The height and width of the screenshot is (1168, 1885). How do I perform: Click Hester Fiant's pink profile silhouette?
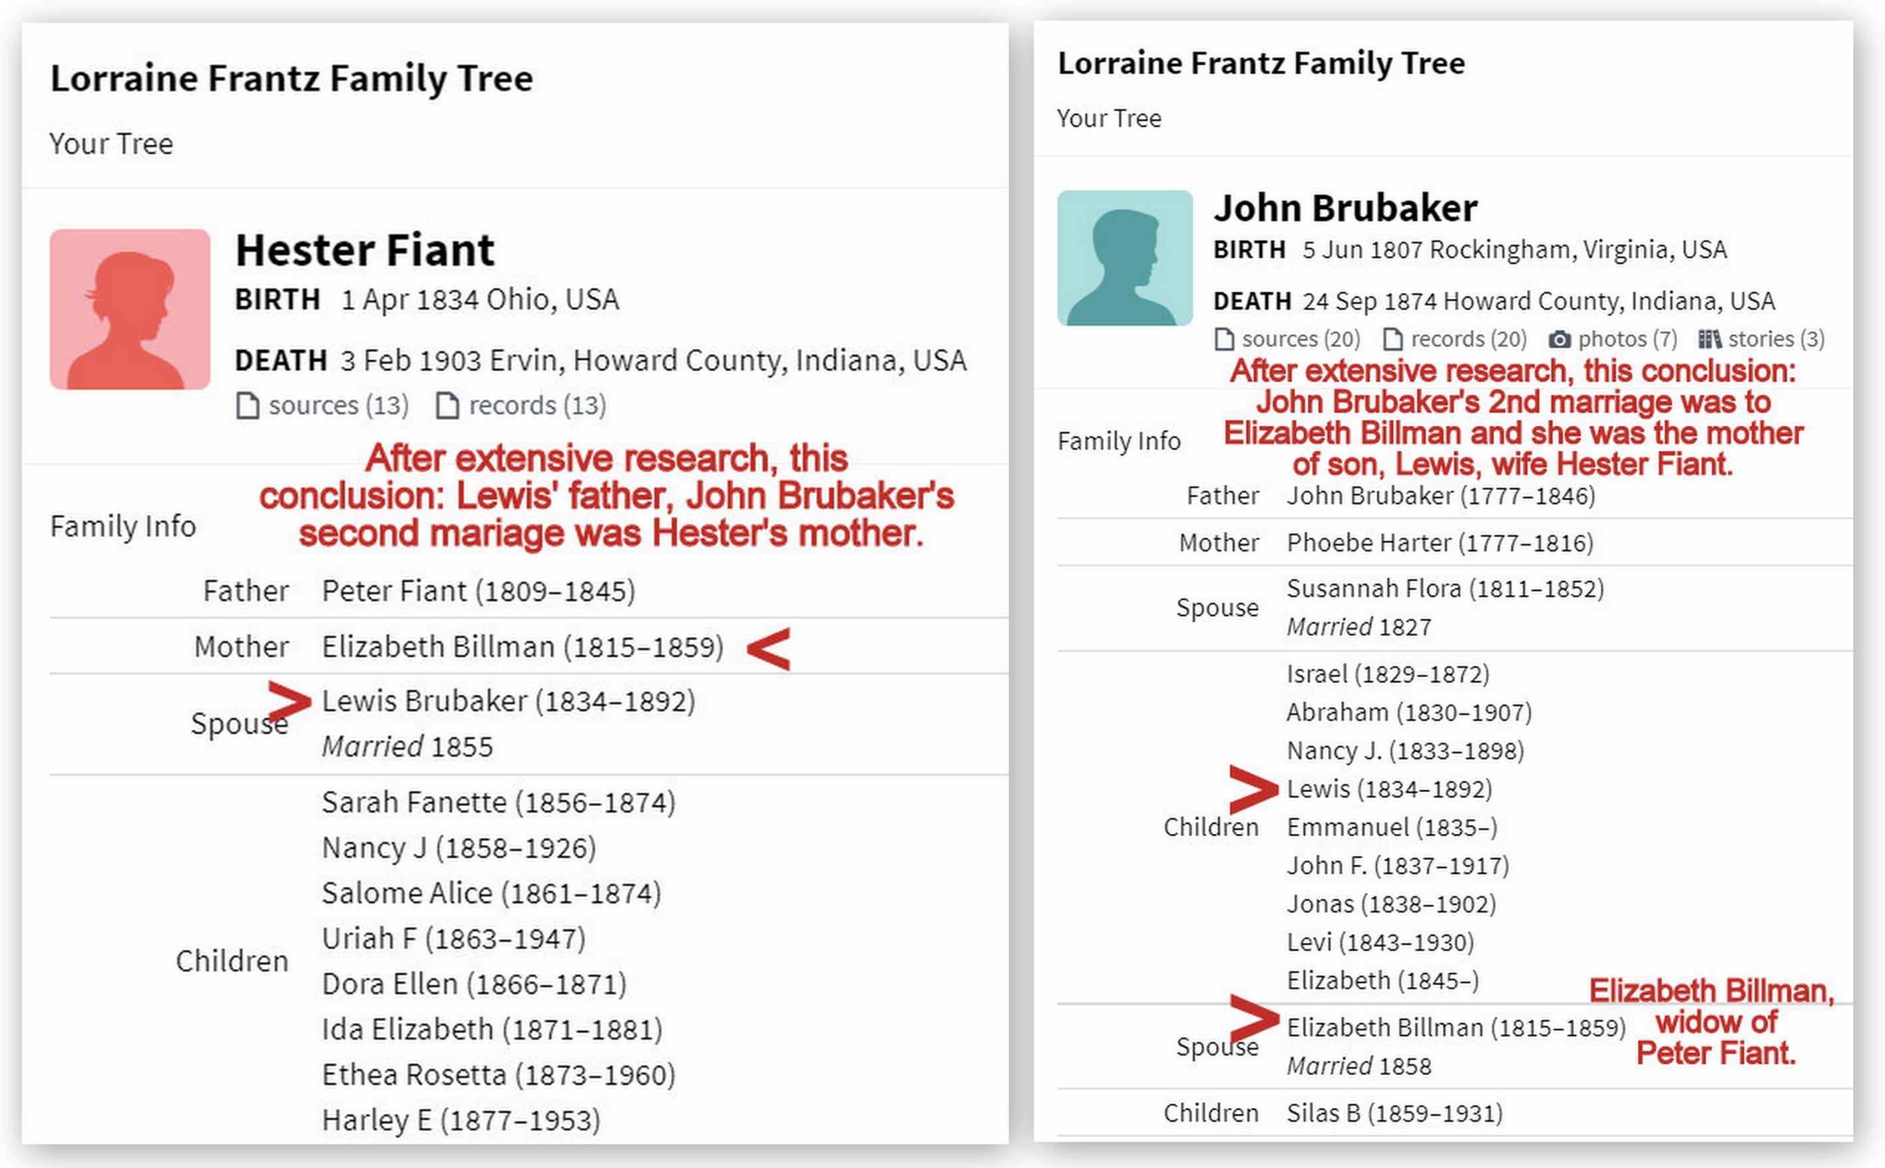pyautogui.click(x=130, y=309)
